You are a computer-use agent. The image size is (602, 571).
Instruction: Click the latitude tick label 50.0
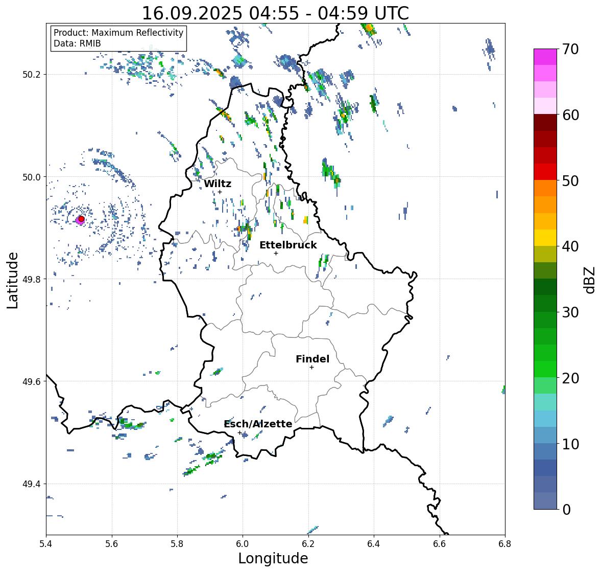click(32, 177)
